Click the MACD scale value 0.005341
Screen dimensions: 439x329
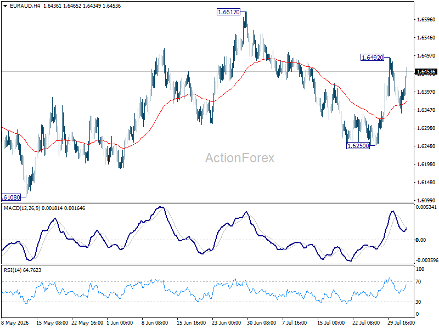click(x=426, y=207)
